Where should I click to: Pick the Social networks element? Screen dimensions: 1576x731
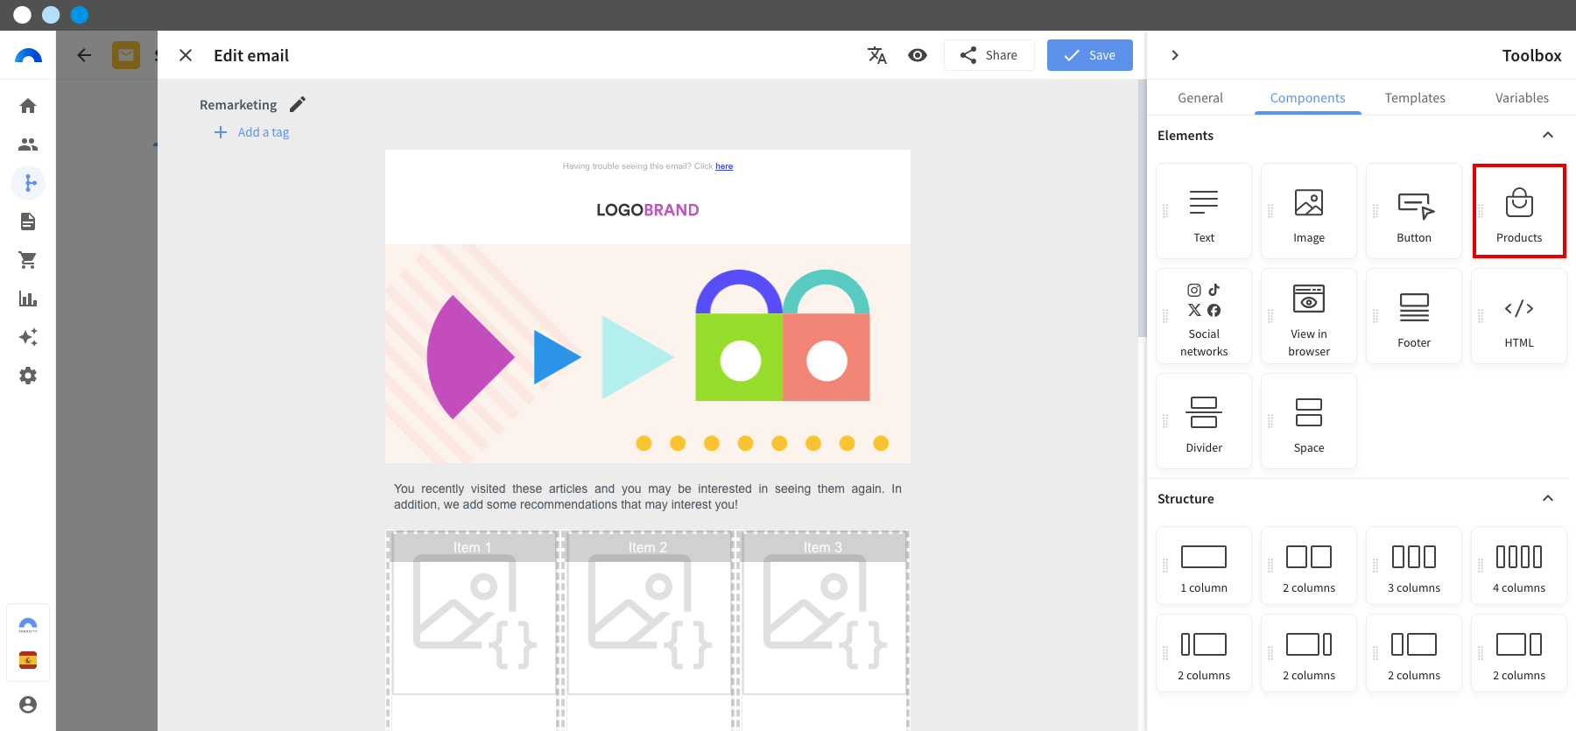click(1204, 316)
